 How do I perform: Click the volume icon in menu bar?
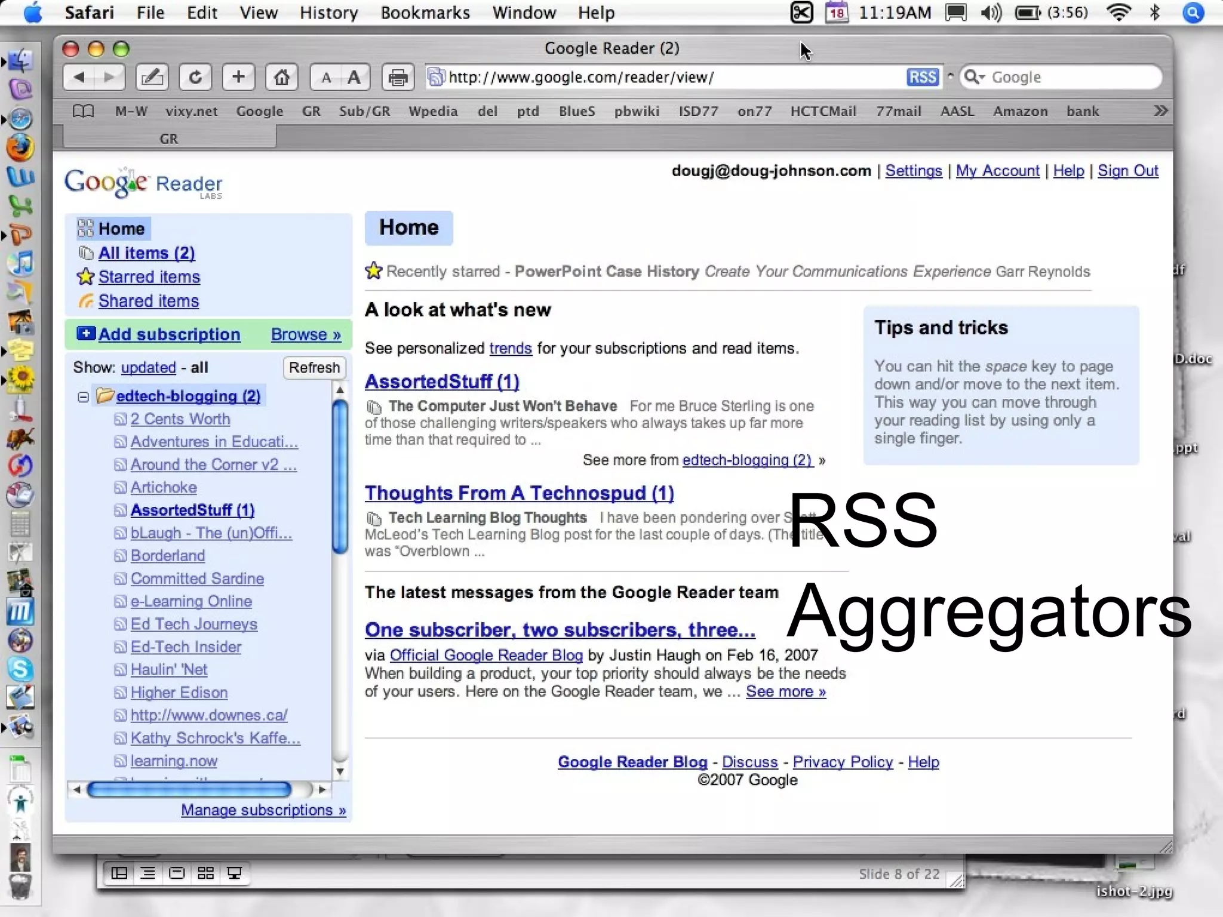991,13
